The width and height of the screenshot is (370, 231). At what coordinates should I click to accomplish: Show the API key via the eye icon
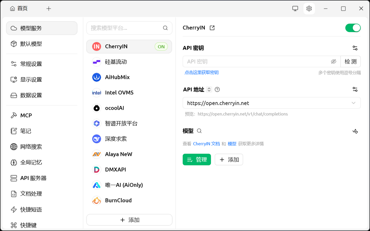coord(334,61)
